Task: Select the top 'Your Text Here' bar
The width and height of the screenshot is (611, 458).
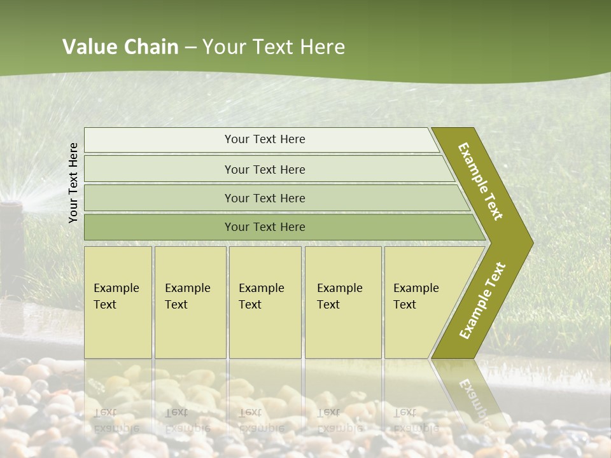Action: coord(262,139)
